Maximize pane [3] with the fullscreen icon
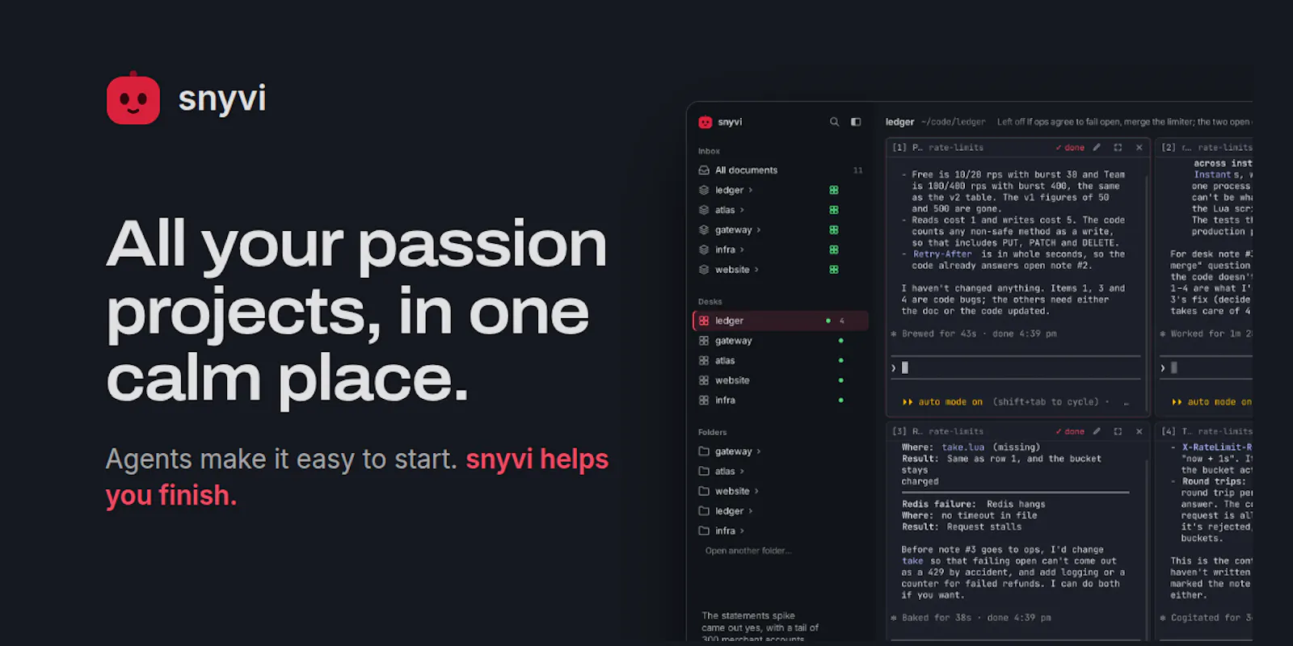 click(1118, 431)
